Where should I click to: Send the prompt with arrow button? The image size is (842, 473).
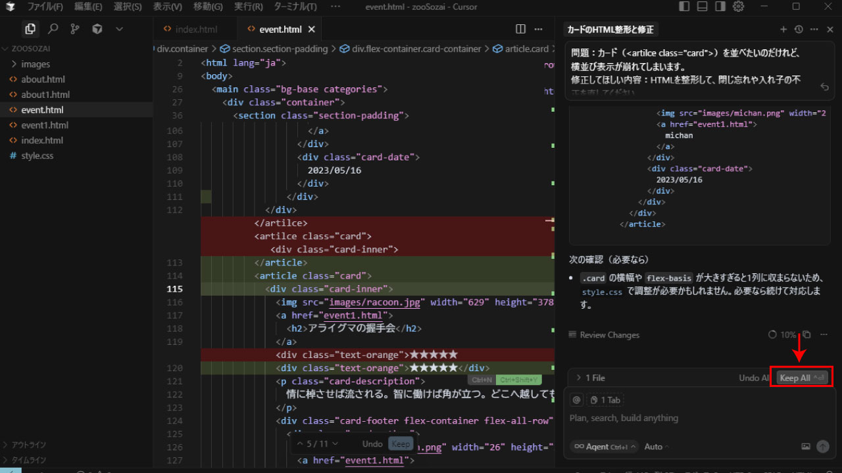click(x=823, y=447)
